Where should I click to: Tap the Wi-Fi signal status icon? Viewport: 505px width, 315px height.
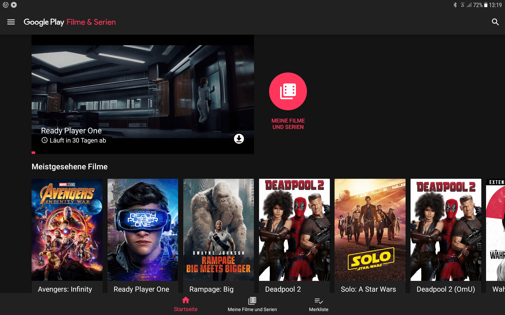(463, 5)
